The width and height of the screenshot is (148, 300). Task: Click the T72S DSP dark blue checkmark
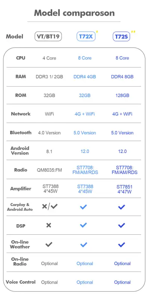coord(122,225)
